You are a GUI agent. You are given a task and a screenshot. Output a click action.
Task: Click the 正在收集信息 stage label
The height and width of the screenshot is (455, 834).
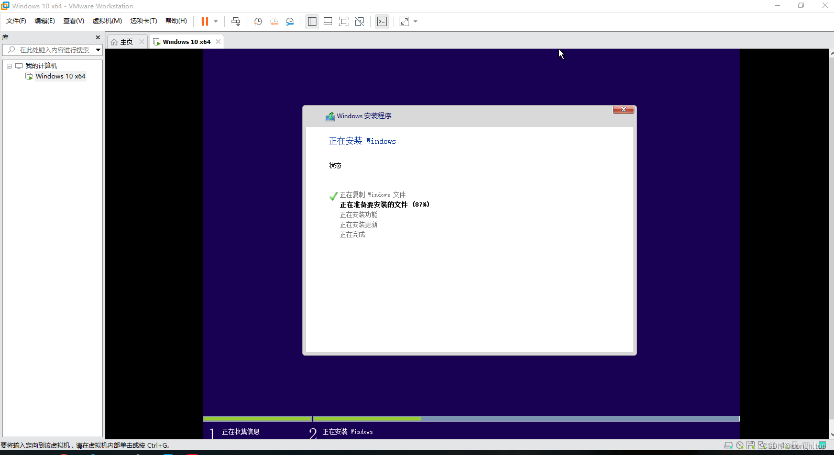coord(241,431)
